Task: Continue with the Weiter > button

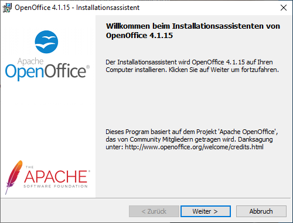Action: click(206, 211)
